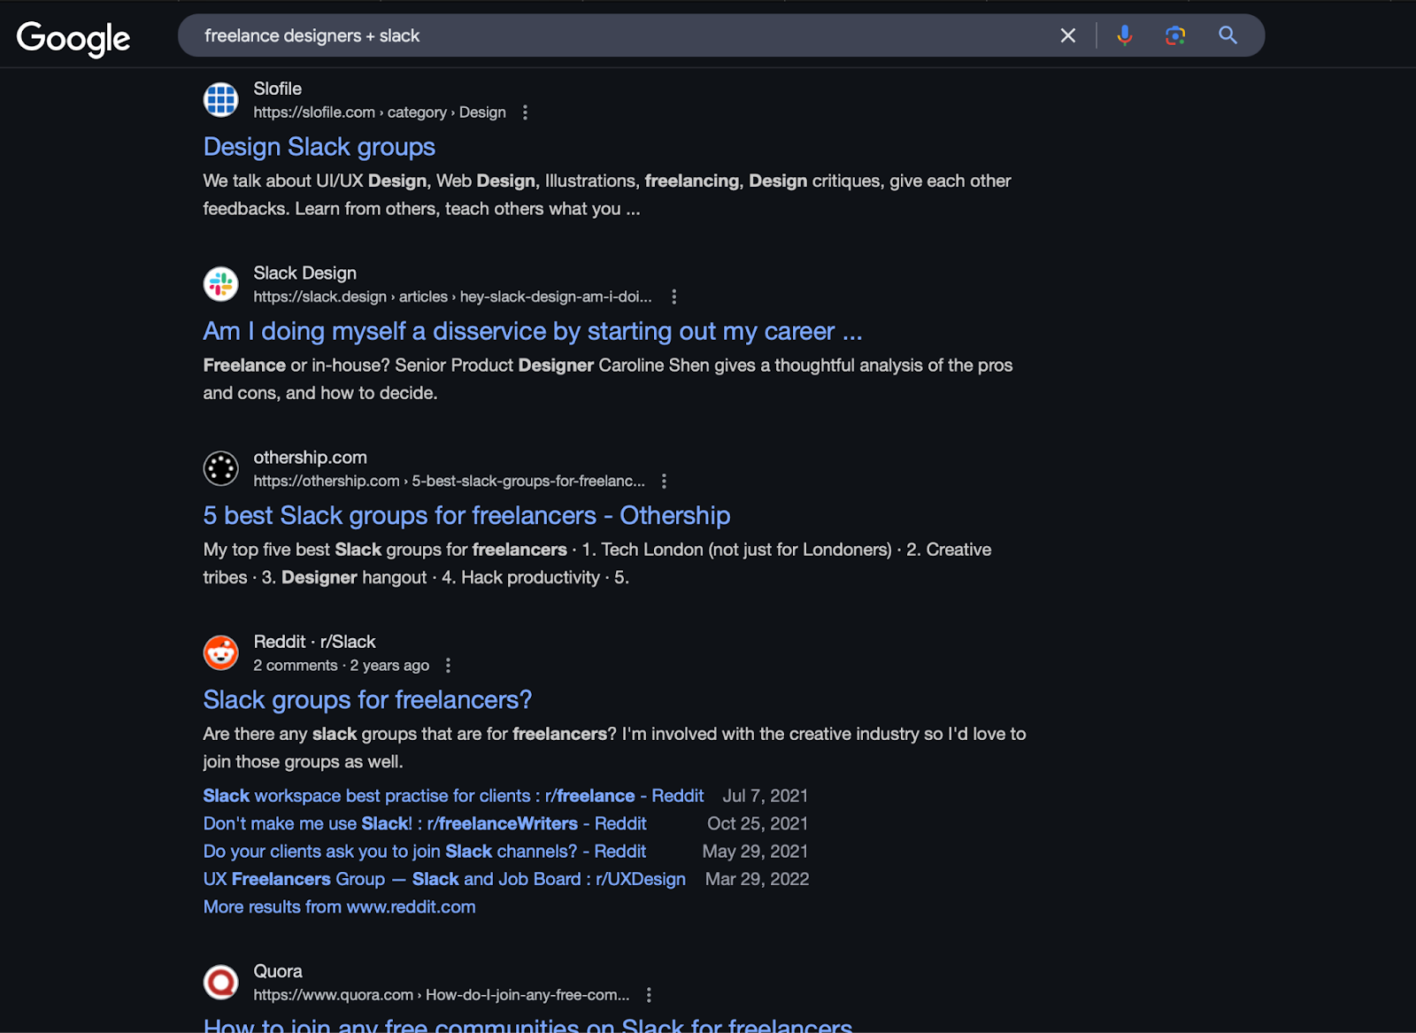Click the othership.com favicon
The image size is (1416, 1033).
pos(221,468)
